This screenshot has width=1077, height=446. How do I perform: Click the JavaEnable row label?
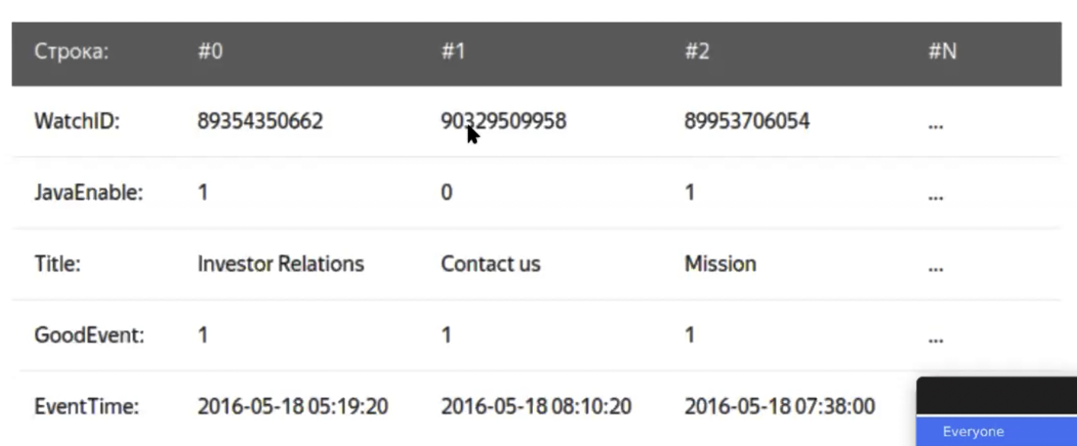pyautogui.click(x=89, y=192)
